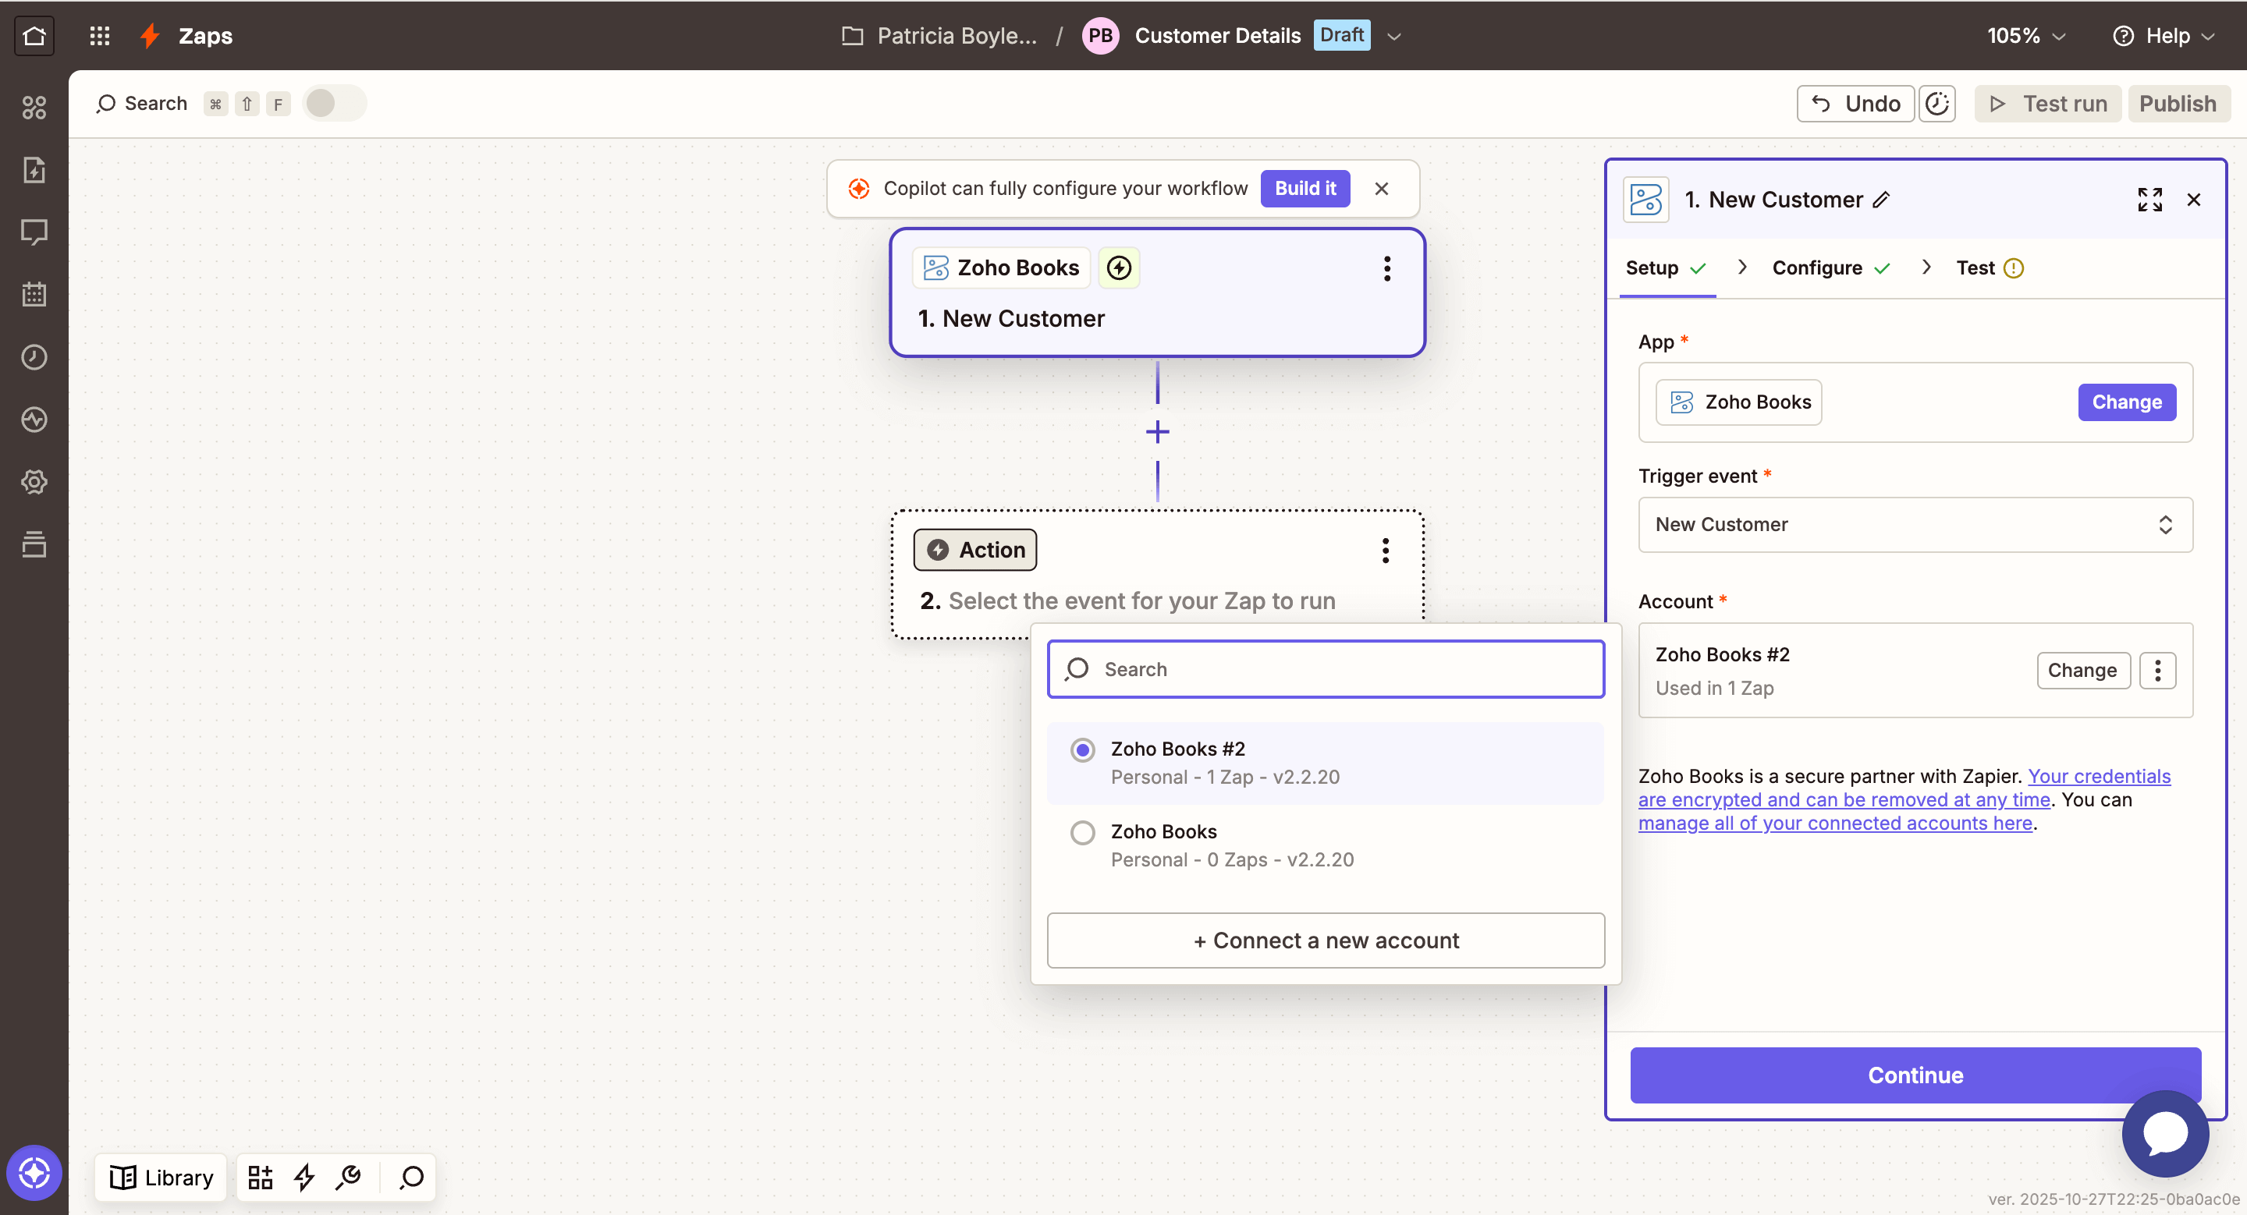Screen dimensions: 2247x1215
Task: Click the home icon in top bar
Action: point(34,36)
